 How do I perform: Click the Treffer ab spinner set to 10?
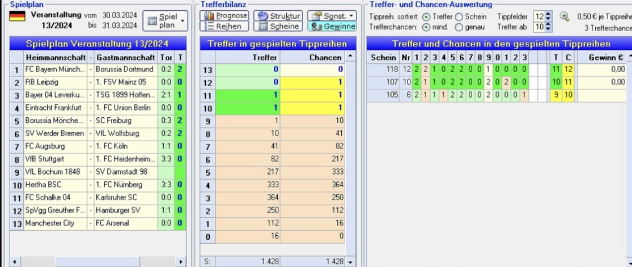coord(542,27)
